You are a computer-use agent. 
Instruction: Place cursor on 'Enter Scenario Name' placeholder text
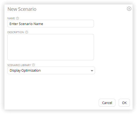point(26,24)
